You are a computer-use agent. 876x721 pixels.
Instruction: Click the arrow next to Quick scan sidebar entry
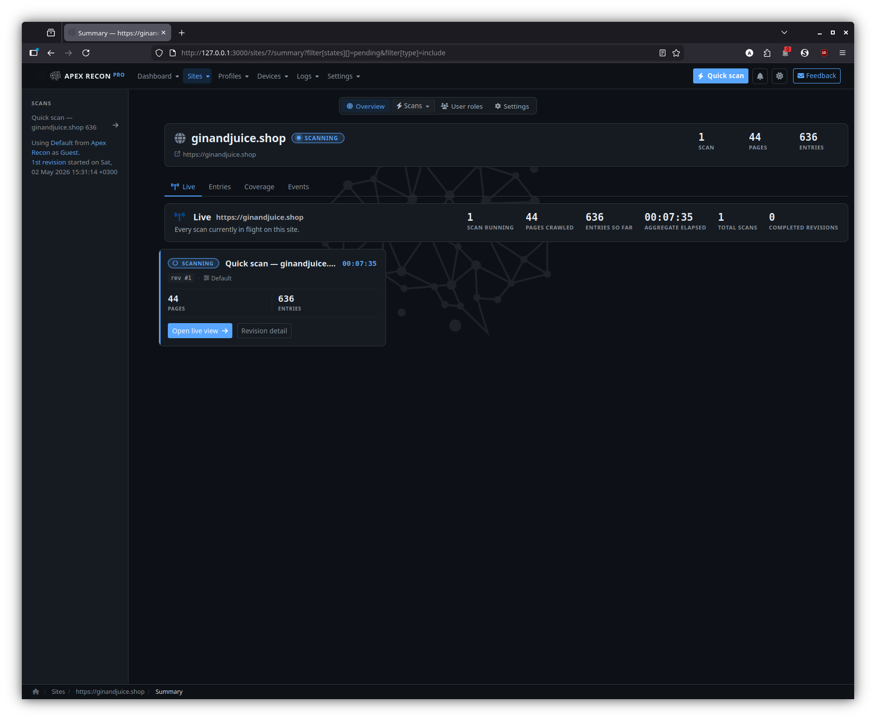[115, 125]
